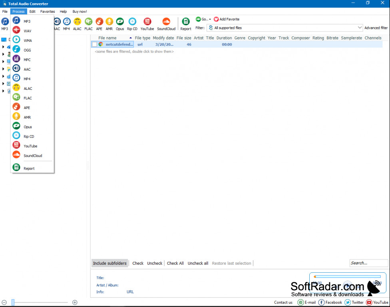Viewport: 390px width, 307px height.
Task: Select SoundCloud from the Process menu
Action: (32, 156)
